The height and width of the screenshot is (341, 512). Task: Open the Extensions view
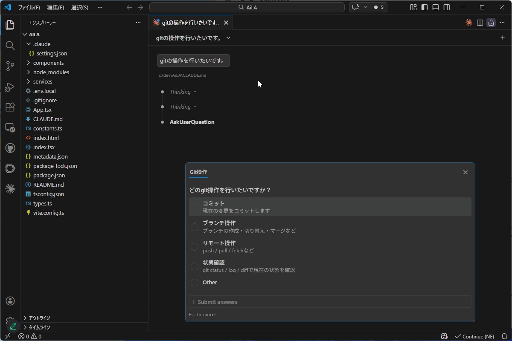tap(10, 107)
